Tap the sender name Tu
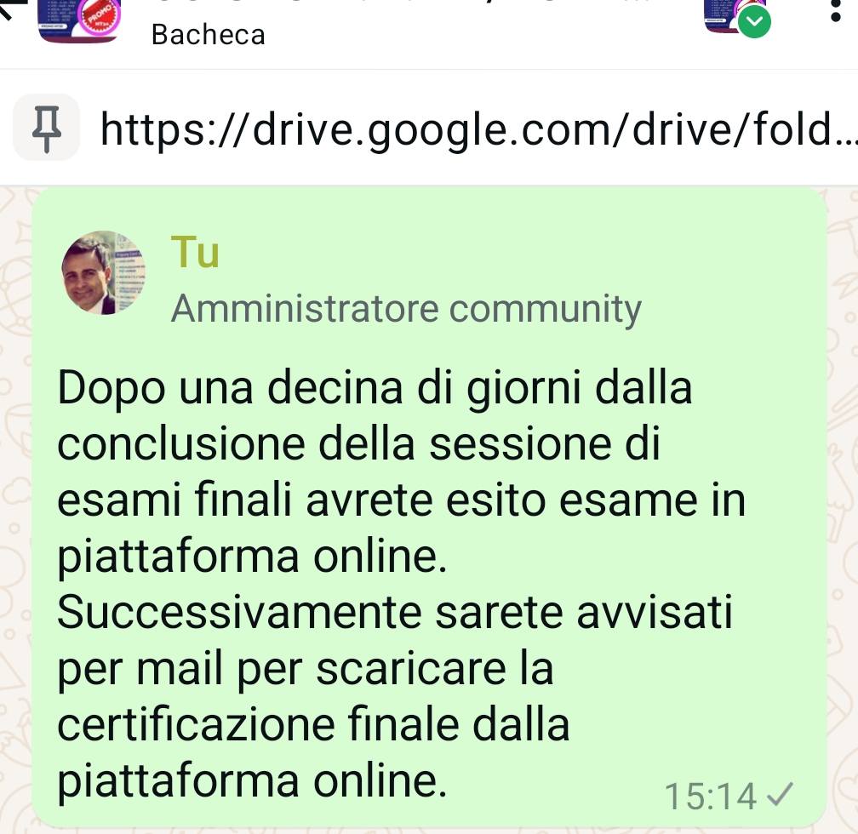This screenshot has width=858, height=834. pos(195,252)
